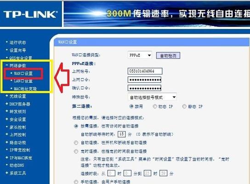Open the WAN口连接类型 PPPoE dropdown
Image resolution: width=250 pixels, height=184 pixels.
coord(140,55)
